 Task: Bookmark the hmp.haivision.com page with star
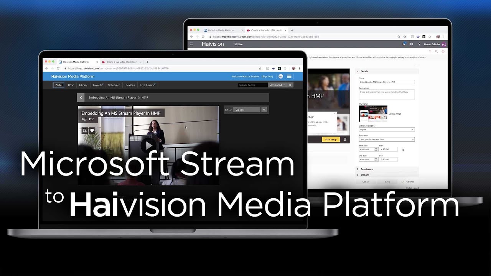click(x=260, y=68)
